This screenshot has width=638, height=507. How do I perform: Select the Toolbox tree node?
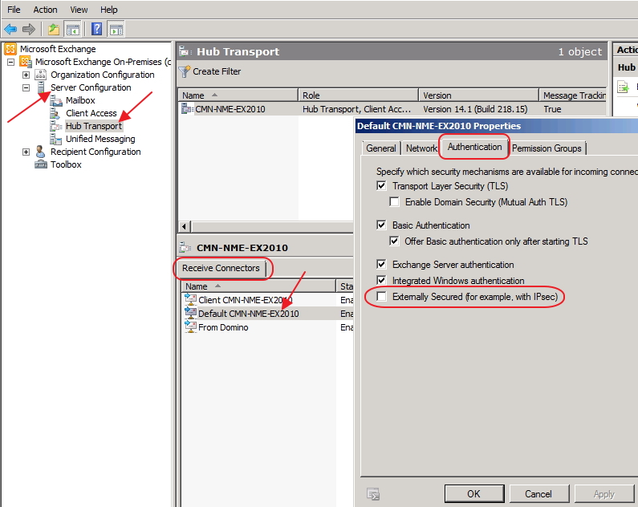tap(66, 164)
